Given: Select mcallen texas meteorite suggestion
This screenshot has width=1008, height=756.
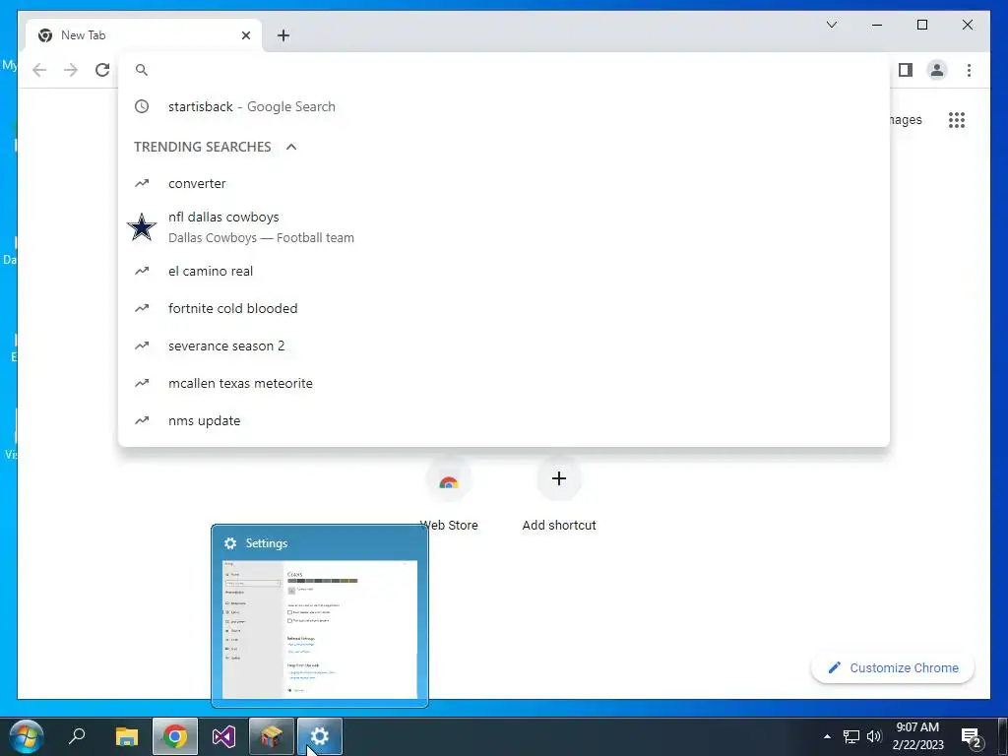Looking at the screenshot, I should (x=504, y=383).
